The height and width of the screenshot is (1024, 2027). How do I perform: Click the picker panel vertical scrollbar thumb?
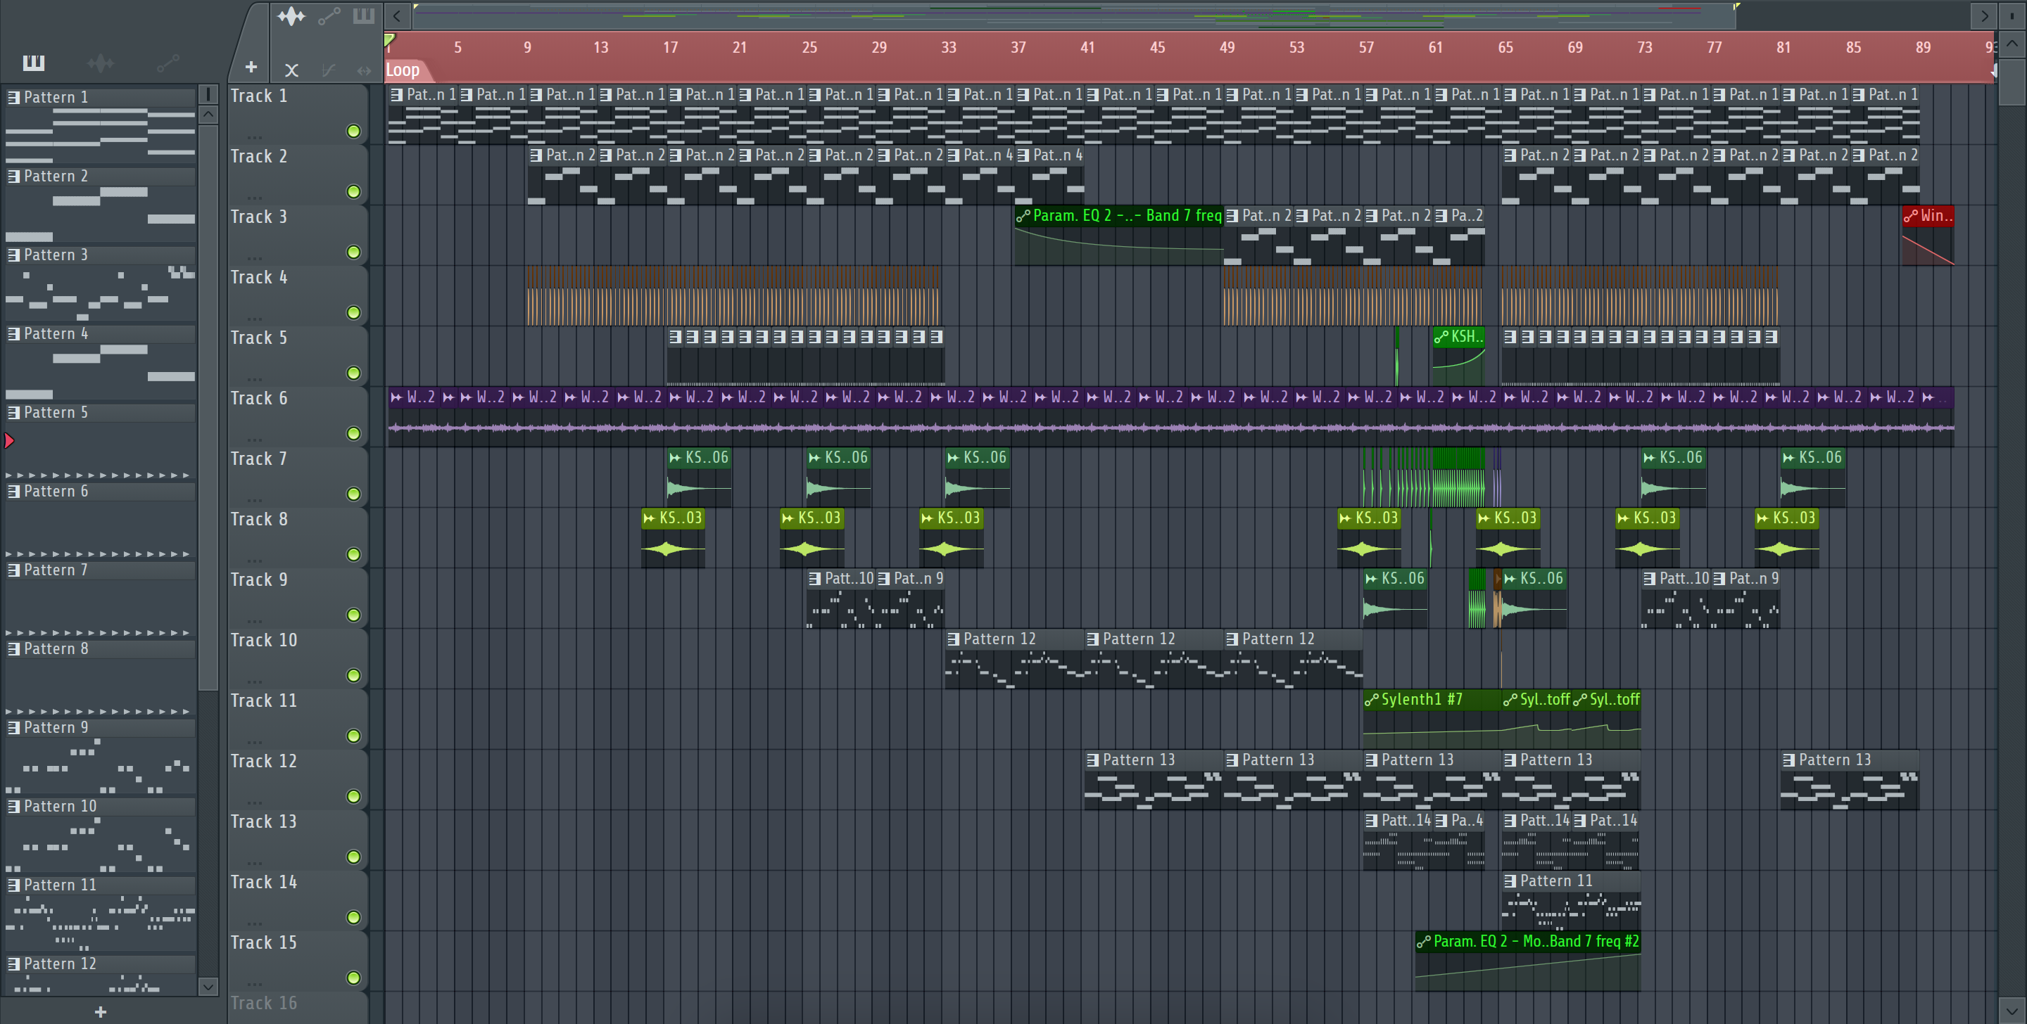(x=208, y=407)
